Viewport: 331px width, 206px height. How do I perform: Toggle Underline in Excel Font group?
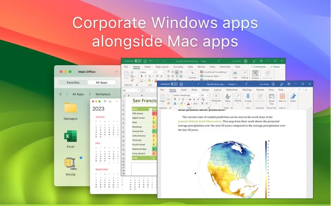coord(149,76)
